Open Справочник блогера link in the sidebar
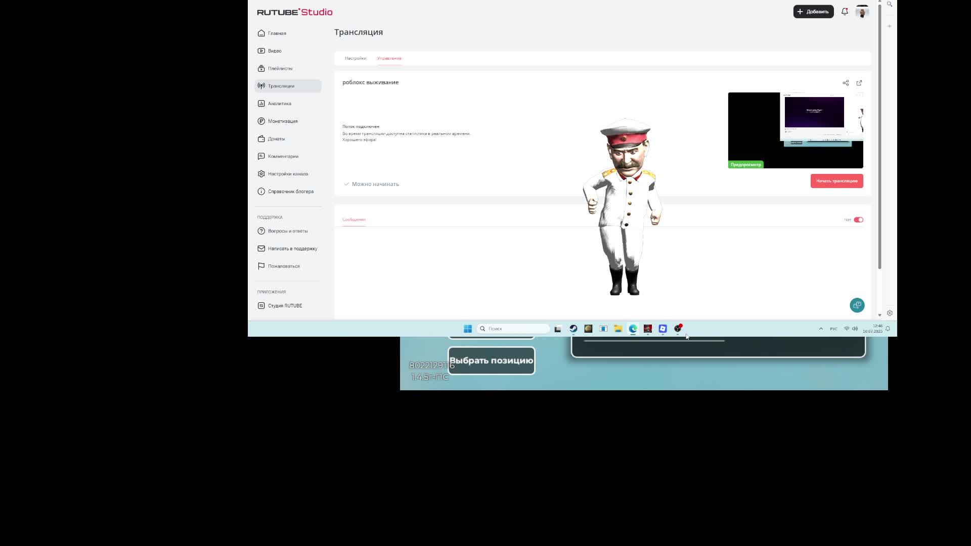The width and height of the screenshot is (971, 546). click(x=290, y=192)
